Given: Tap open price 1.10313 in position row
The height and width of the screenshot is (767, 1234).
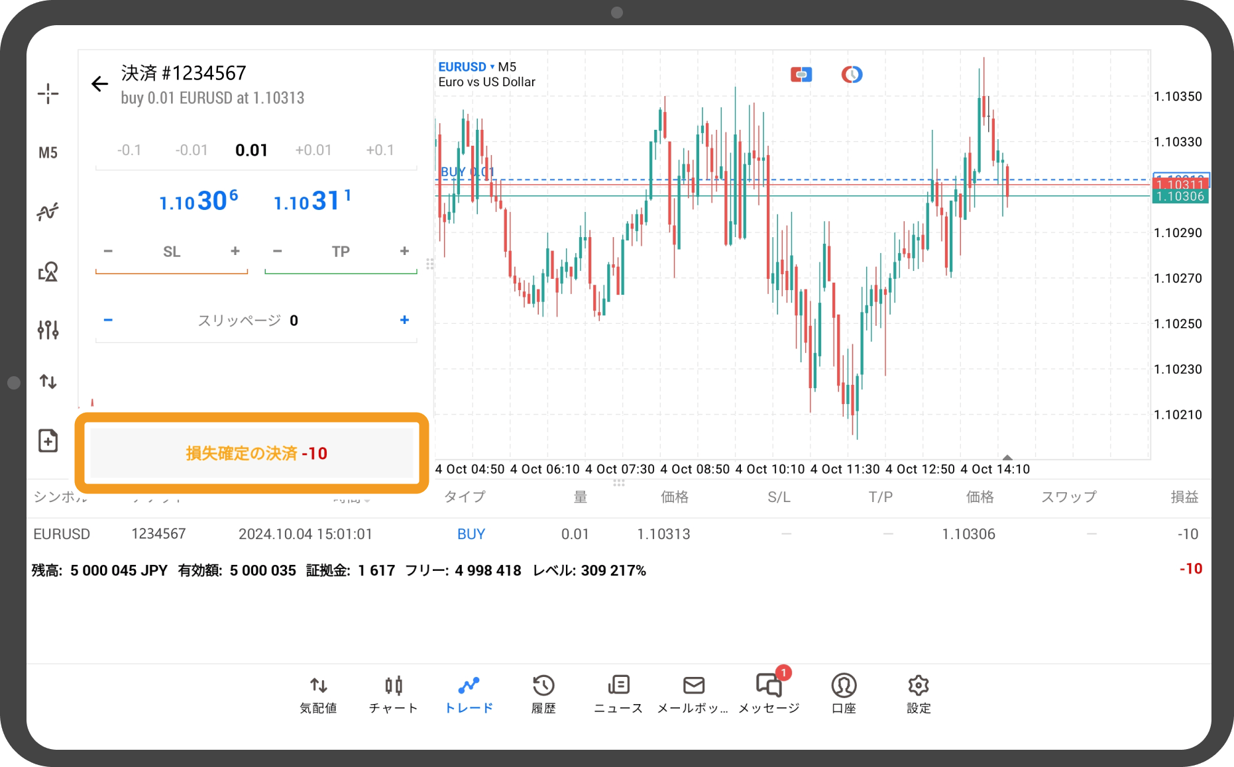Looking at the screenshot, I should (x=663, y=534).
